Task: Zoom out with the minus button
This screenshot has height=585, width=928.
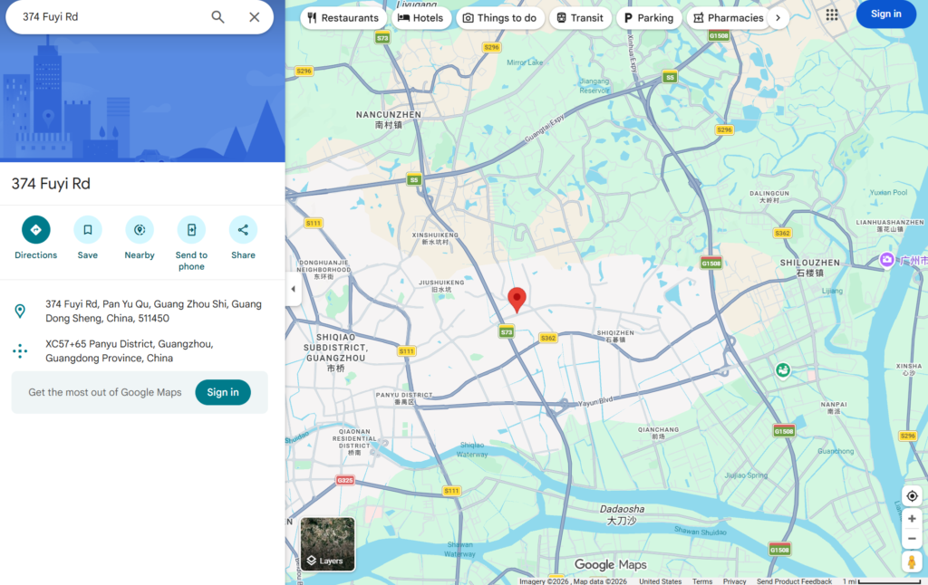Action: pos(912,538)
